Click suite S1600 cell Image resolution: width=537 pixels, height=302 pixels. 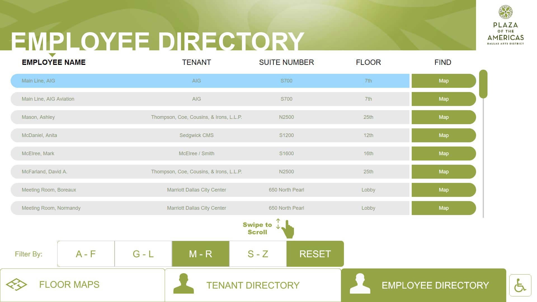286,154
